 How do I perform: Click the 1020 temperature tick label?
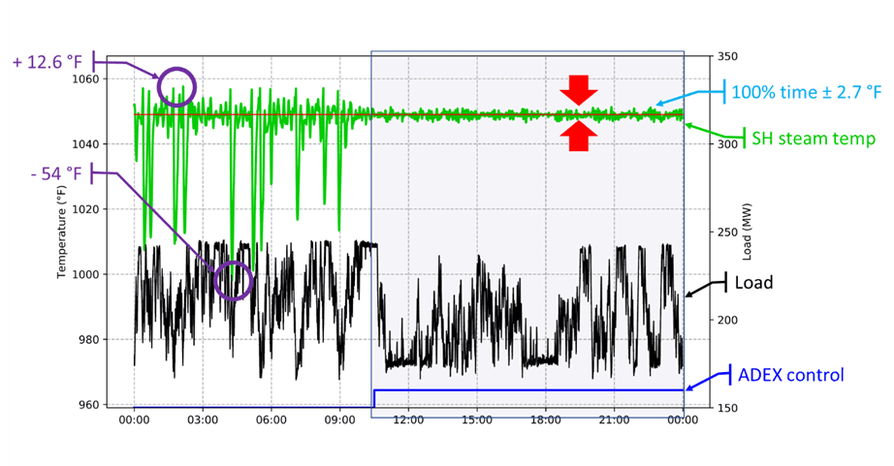click(x=85, y=209)
